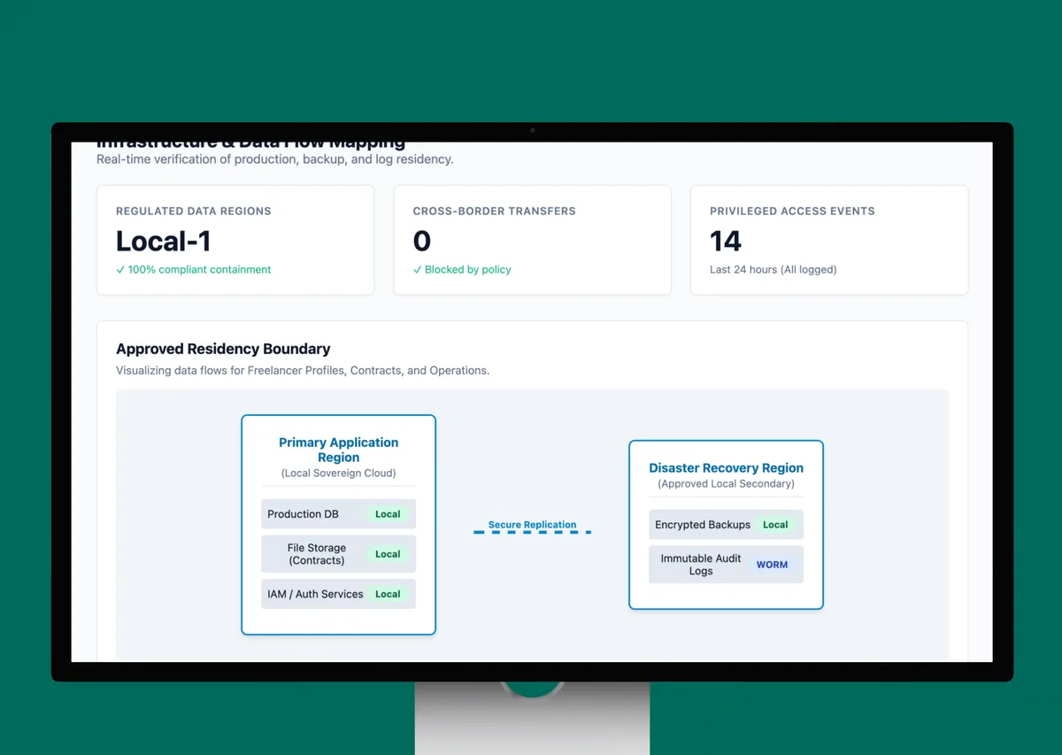Image resolution: width=1062 pixels, height=755 pixels.
Task: Click the 100% compliant containment status
Action: point(194,269)
